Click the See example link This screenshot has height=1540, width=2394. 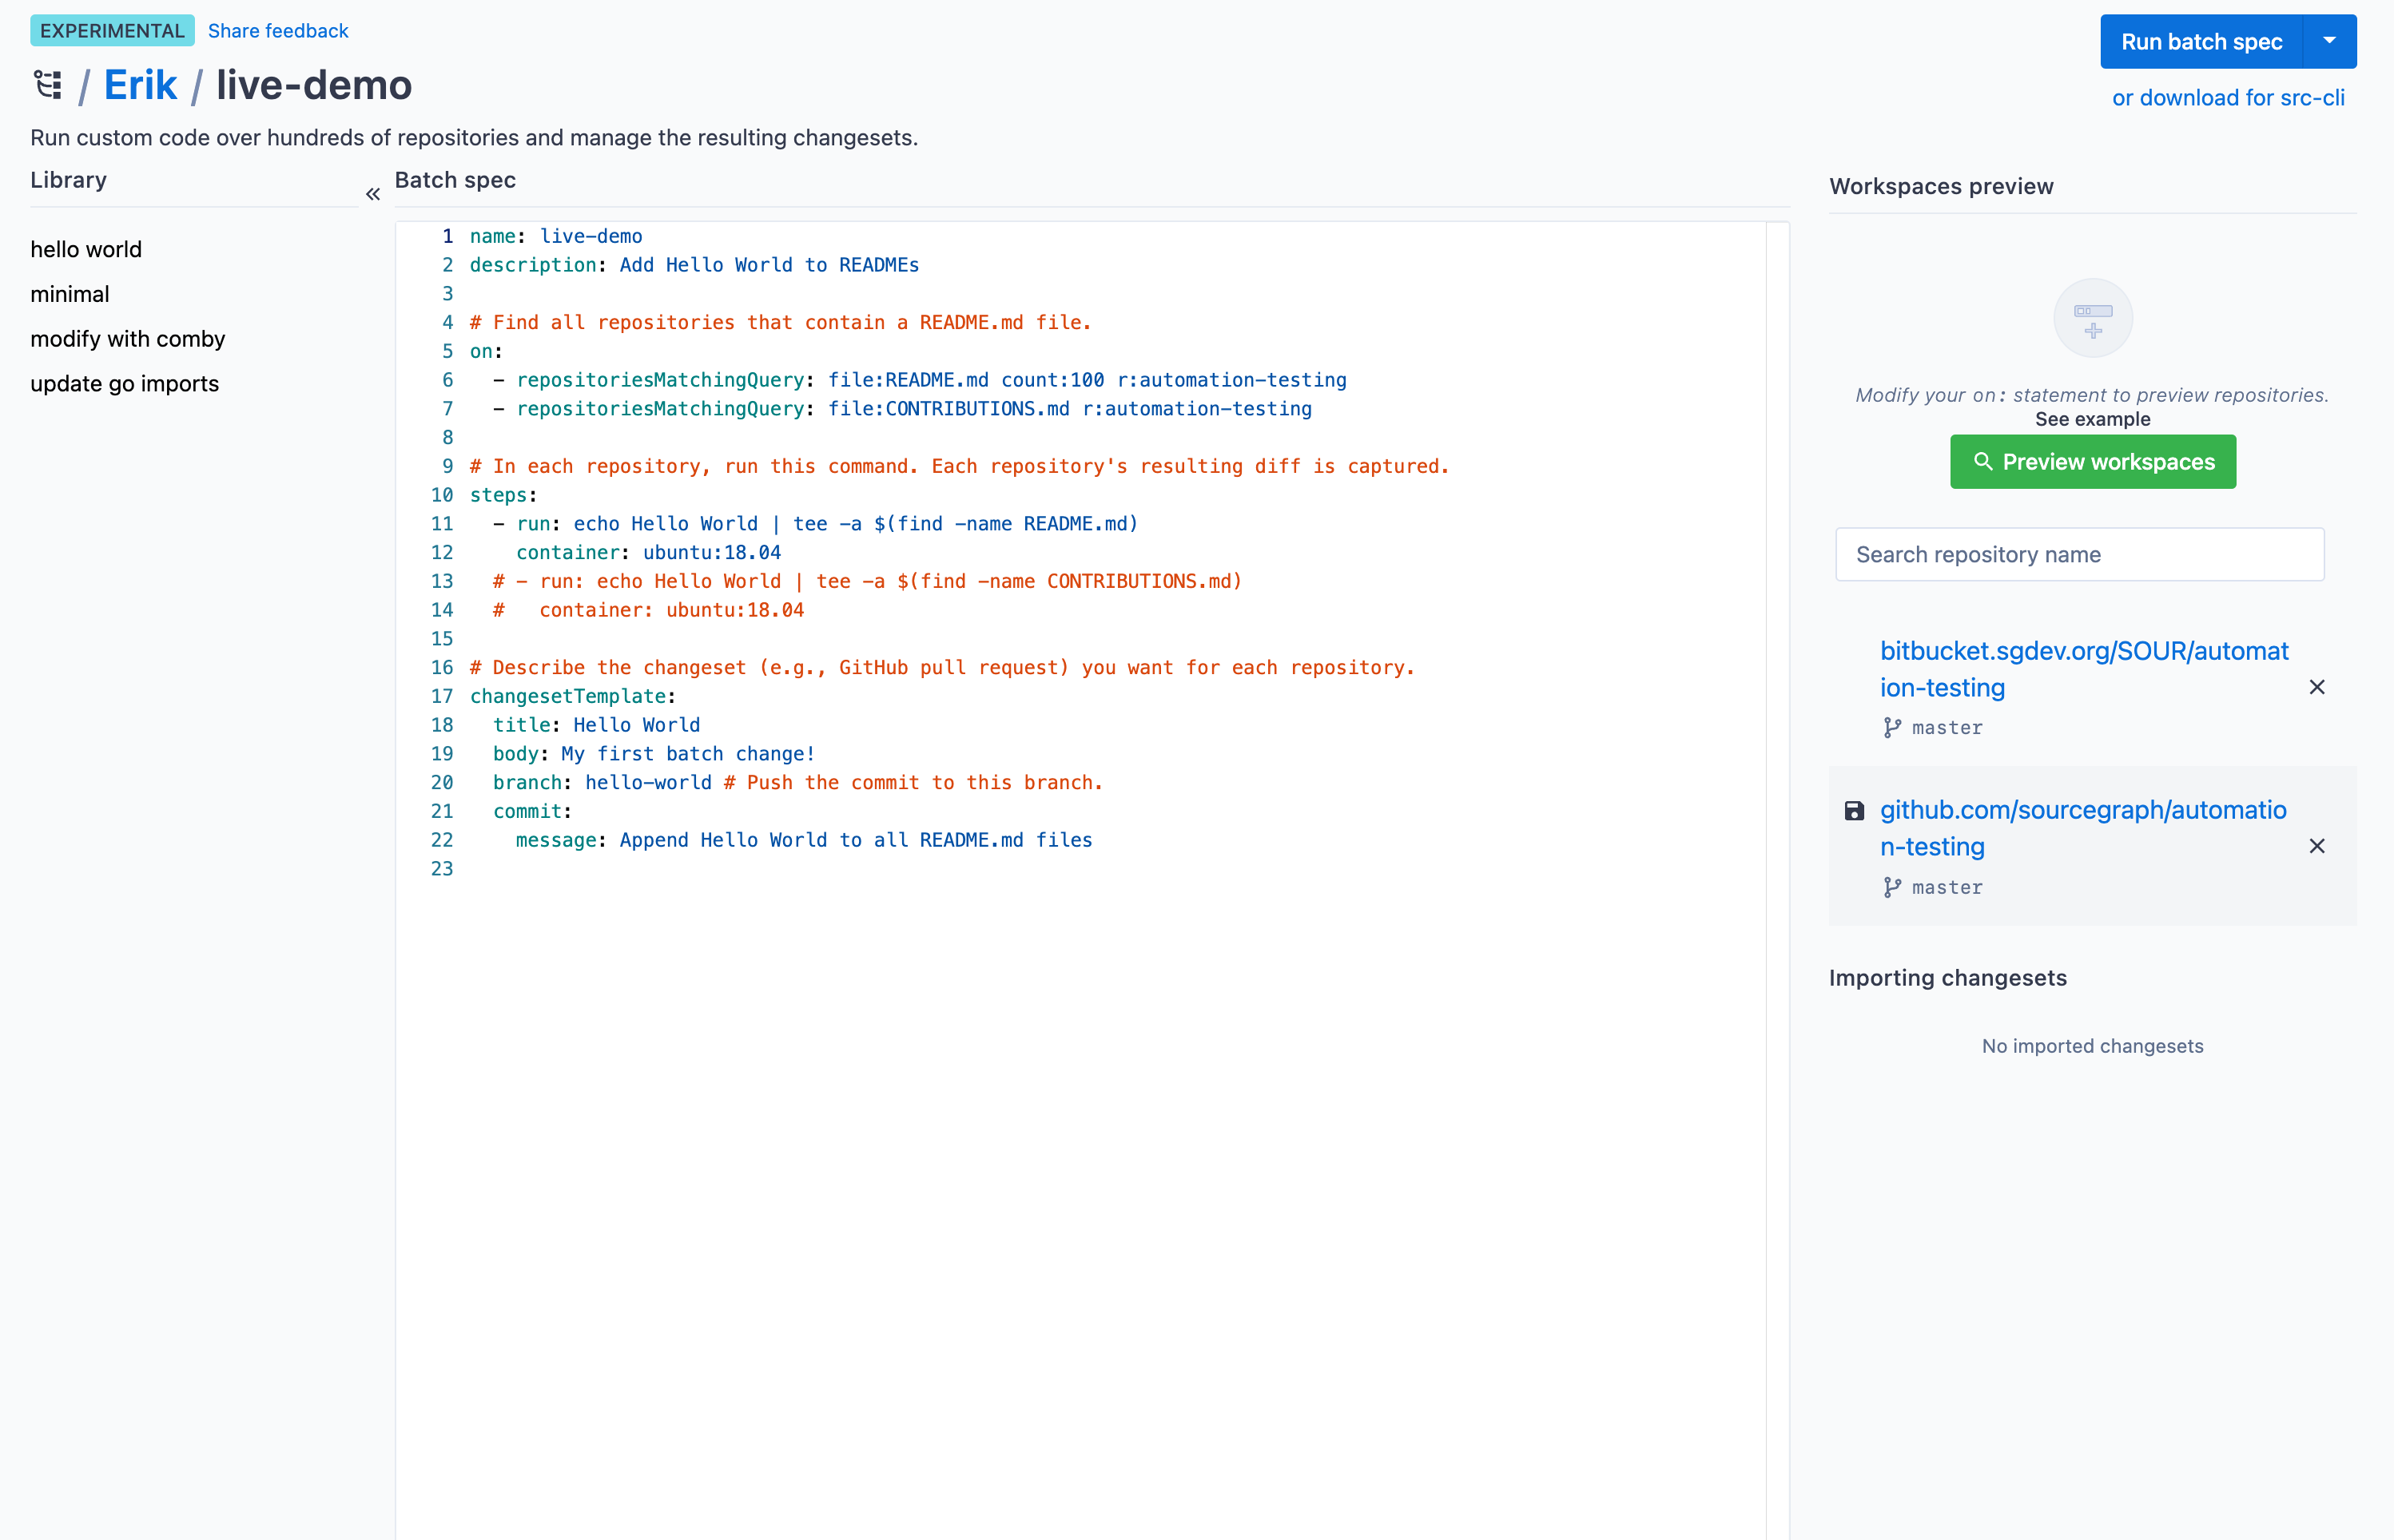coord(2092,419)
